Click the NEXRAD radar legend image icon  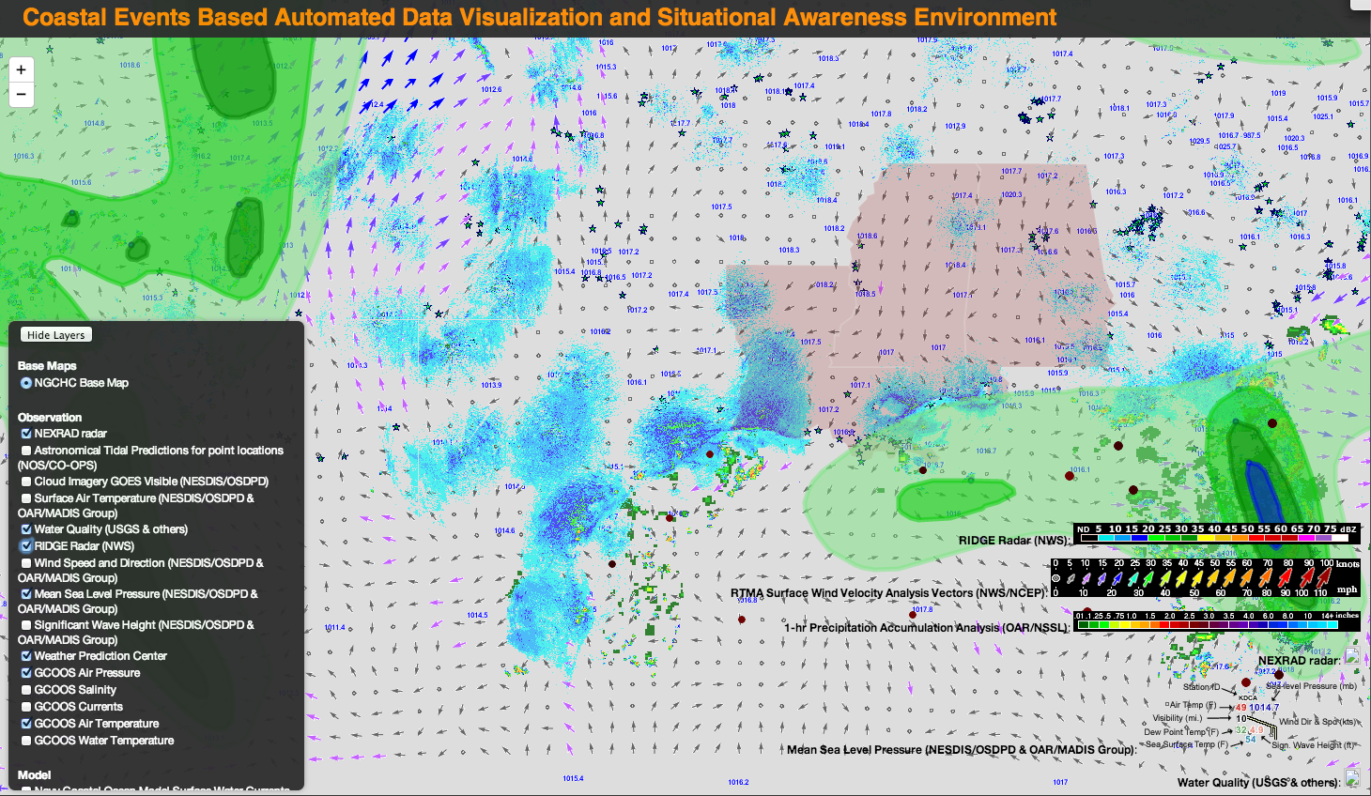(1351, 657)
